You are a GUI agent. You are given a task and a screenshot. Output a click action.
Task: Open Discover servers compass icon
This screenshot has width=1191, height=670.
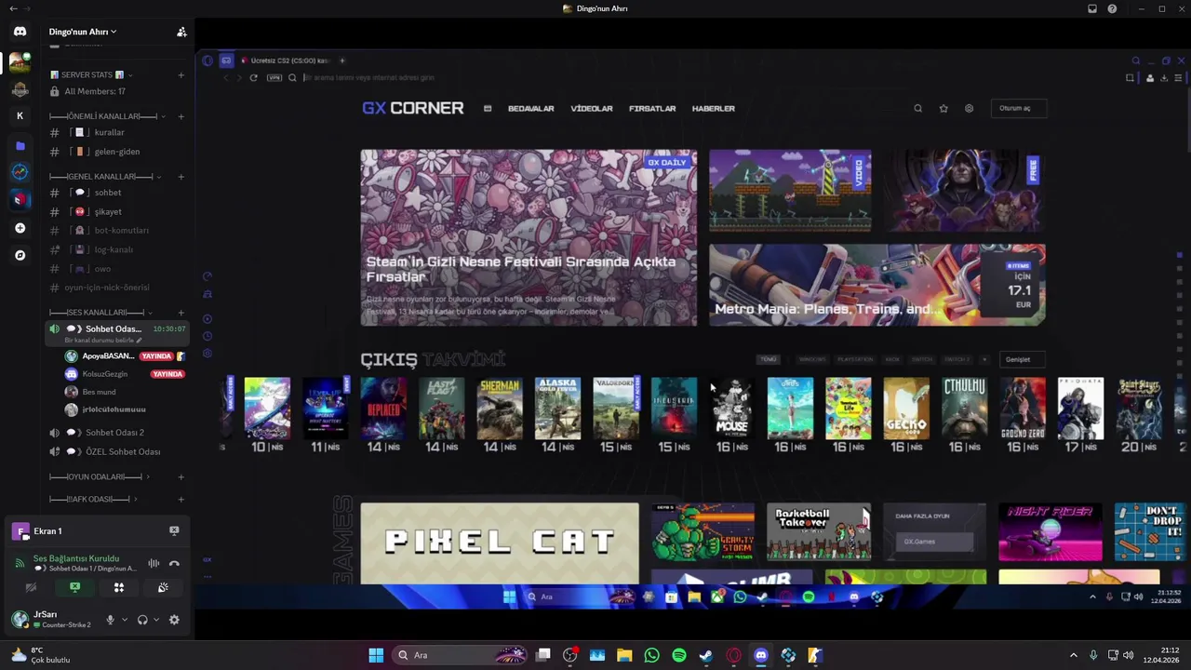point(20,255)
